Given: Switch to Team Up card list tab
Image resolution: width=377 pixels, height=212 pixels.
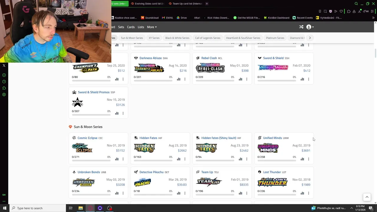Looking at the screenshot, I should [x=186, y=4].
